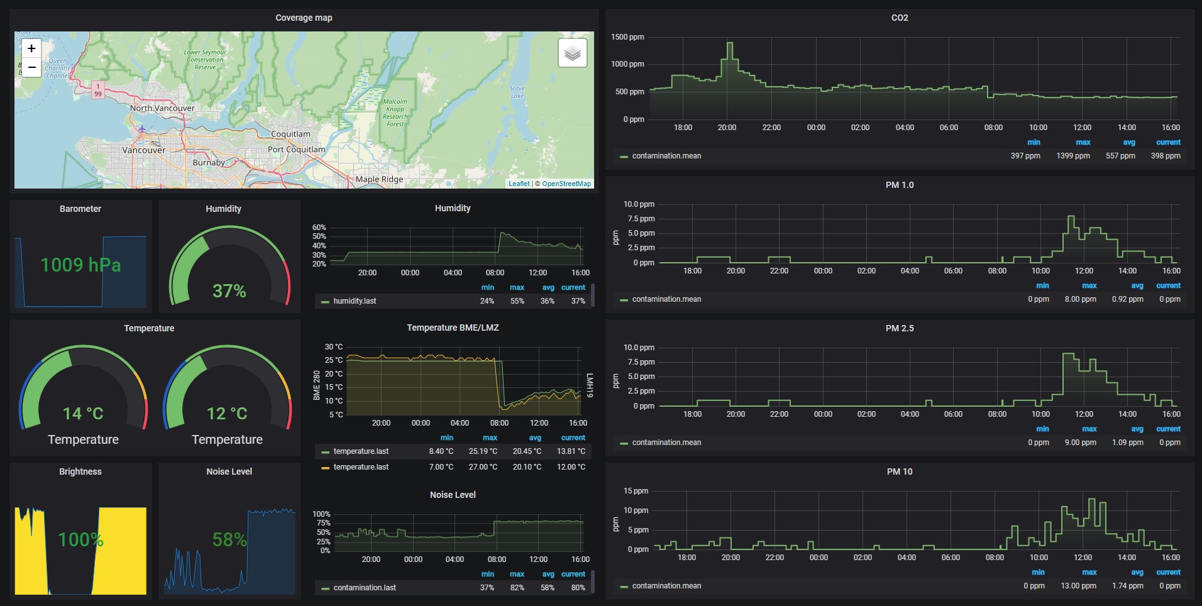
Task: Click the 1399 ppm max CO2 value
Action: point(1073,156)
